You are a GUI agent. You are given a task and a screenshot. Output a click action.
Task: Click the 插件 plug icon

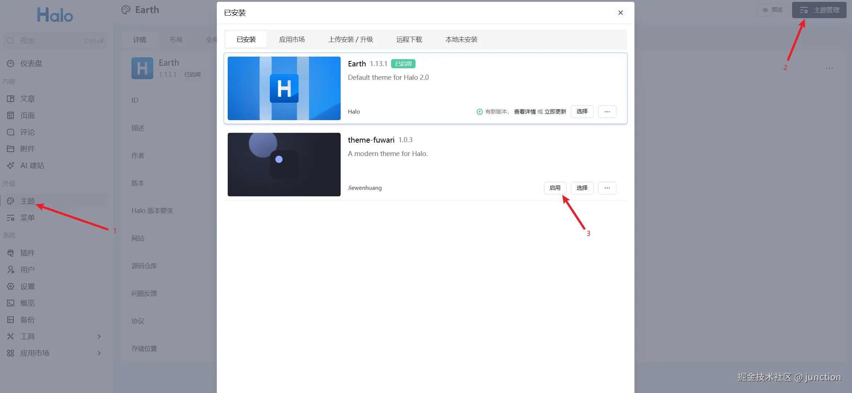pos(11,253)
